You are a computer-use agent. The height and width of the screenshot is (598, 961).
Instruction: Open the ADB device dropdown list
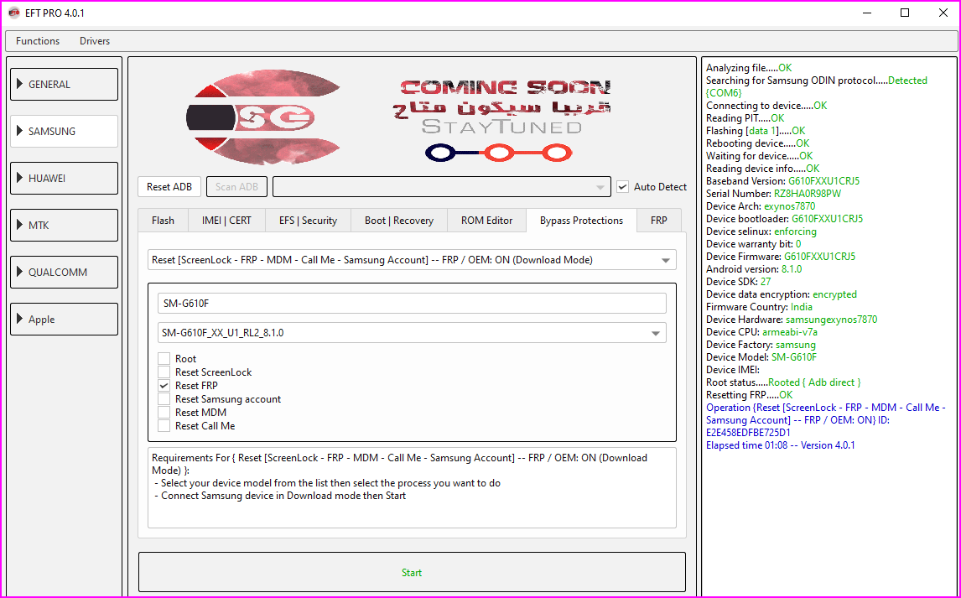coord(441,187)
